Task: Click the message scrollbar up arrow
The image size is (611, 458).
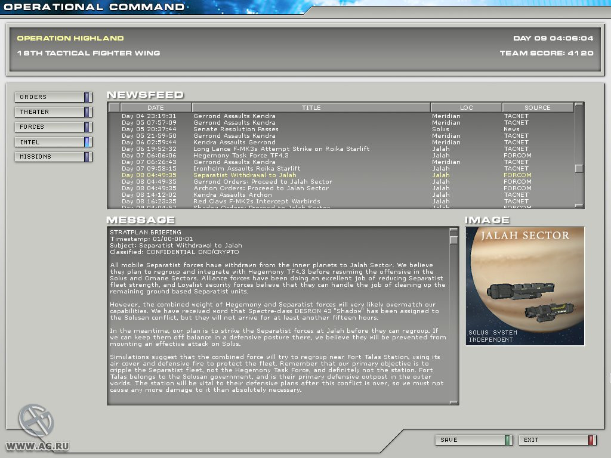Action: pos(453,230)
